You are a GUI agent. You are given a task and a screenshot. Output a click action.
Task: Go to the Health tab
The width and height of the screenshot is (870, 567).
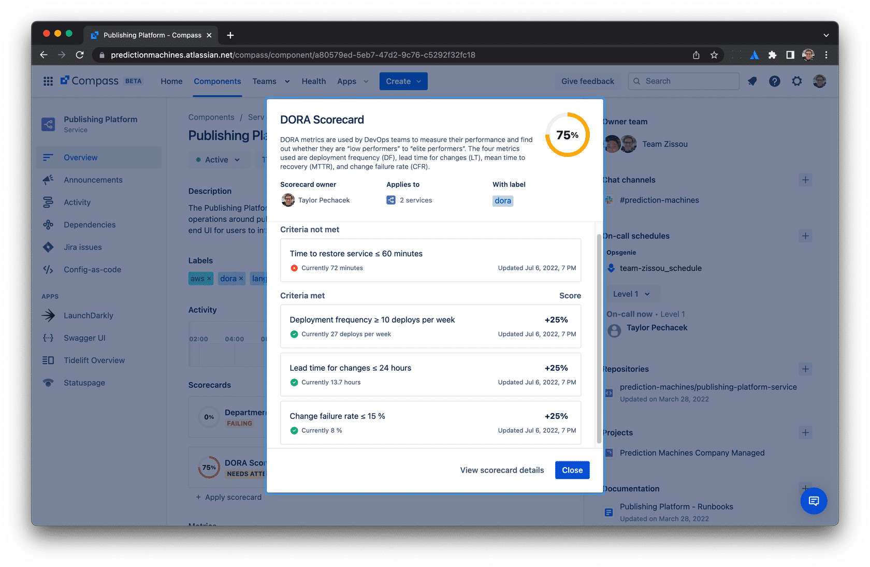(313, 81)
